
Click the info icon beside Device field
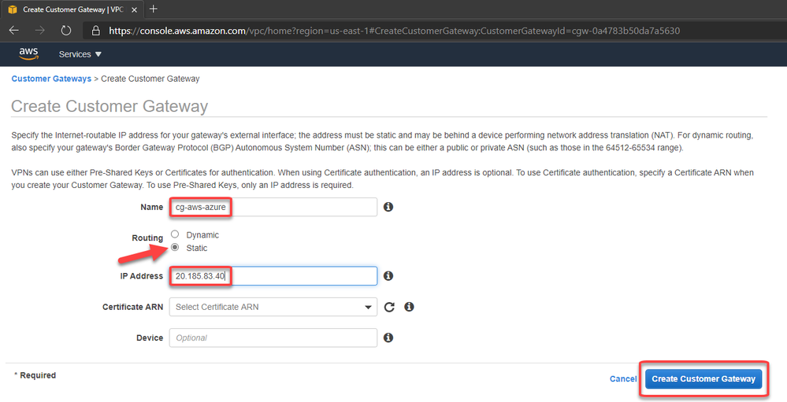click(x=388, y=337)
